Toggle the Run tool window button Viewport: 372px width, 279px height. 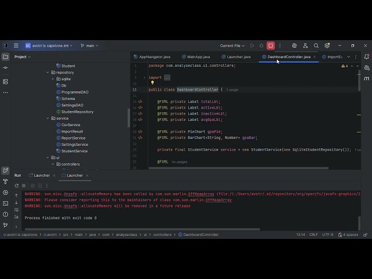(5, 171)
